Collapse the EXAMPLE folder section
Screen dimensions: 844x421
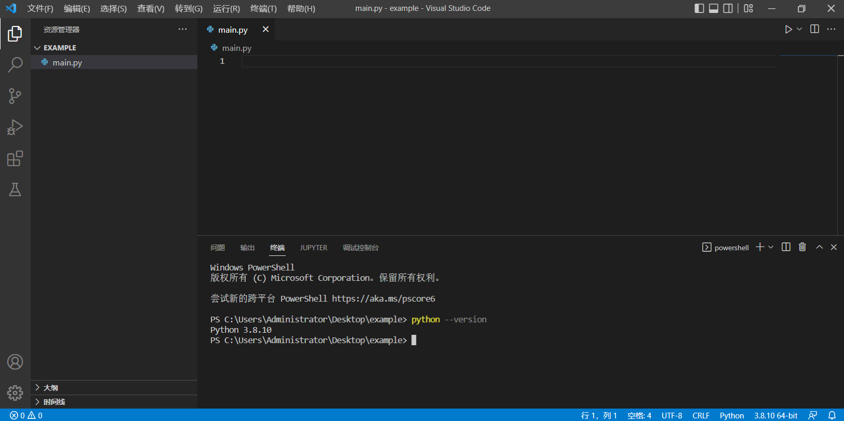[37, 48]
